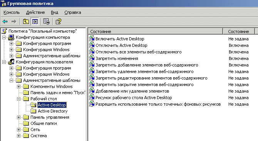Open the Справка menu
The height and width of the screenshot is (141, 258).
coord(72,12)
